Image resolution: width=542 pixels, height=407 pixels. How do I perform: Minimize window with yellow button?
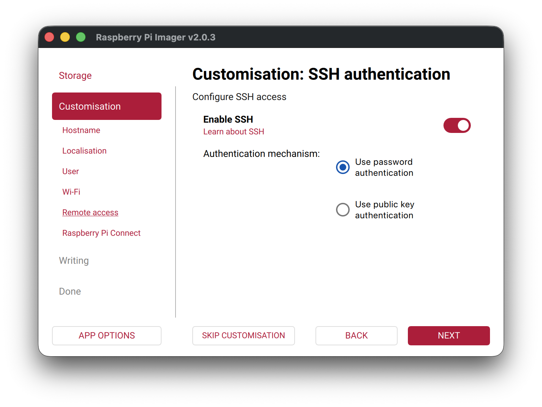click(65, 37)
